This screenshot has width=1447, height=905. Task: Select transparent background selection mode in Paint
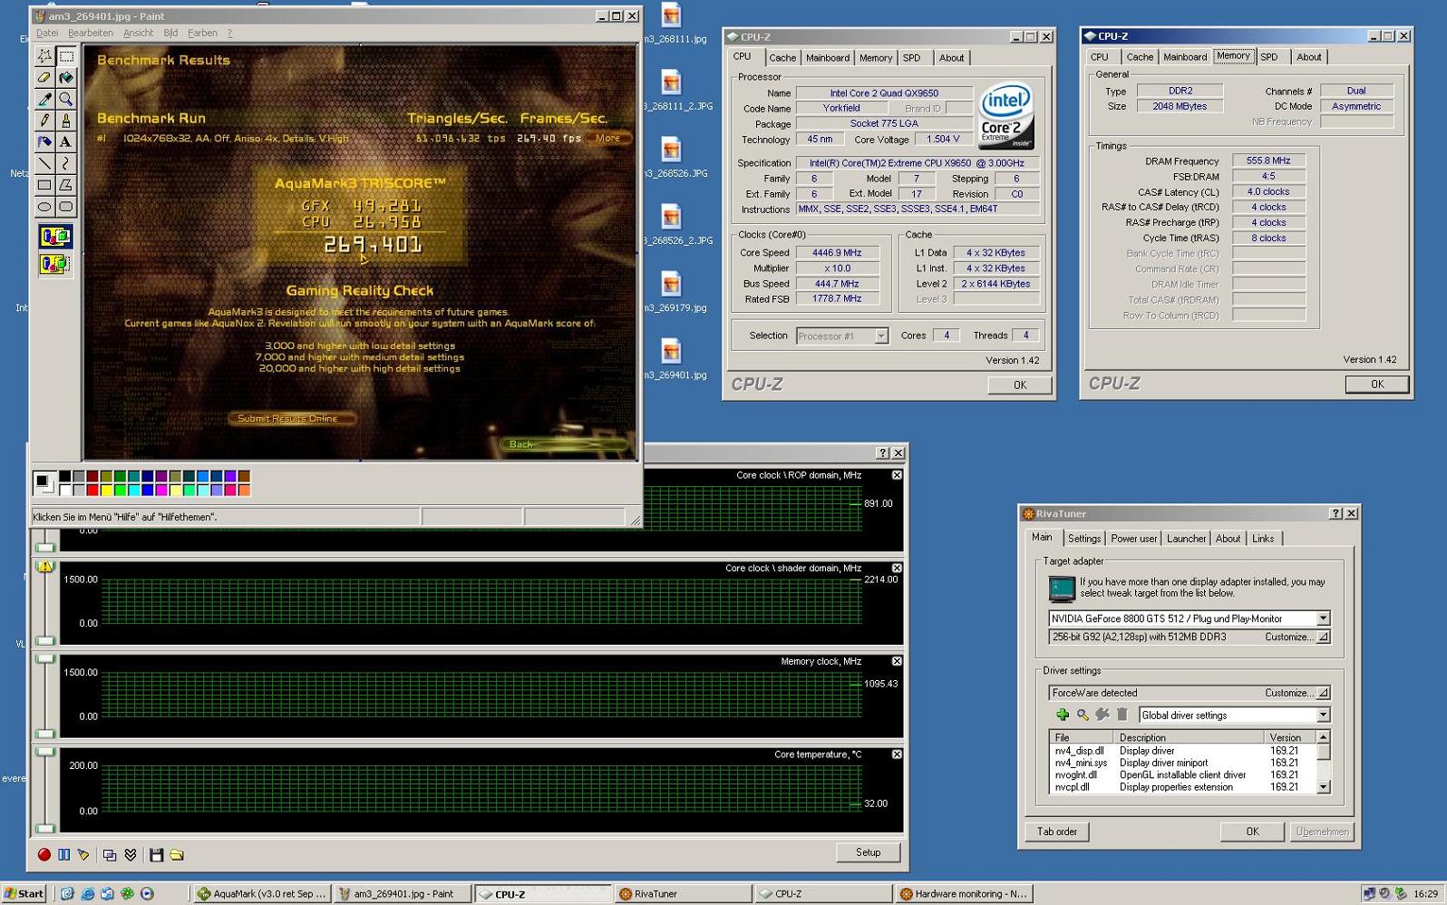coord(55,264)
